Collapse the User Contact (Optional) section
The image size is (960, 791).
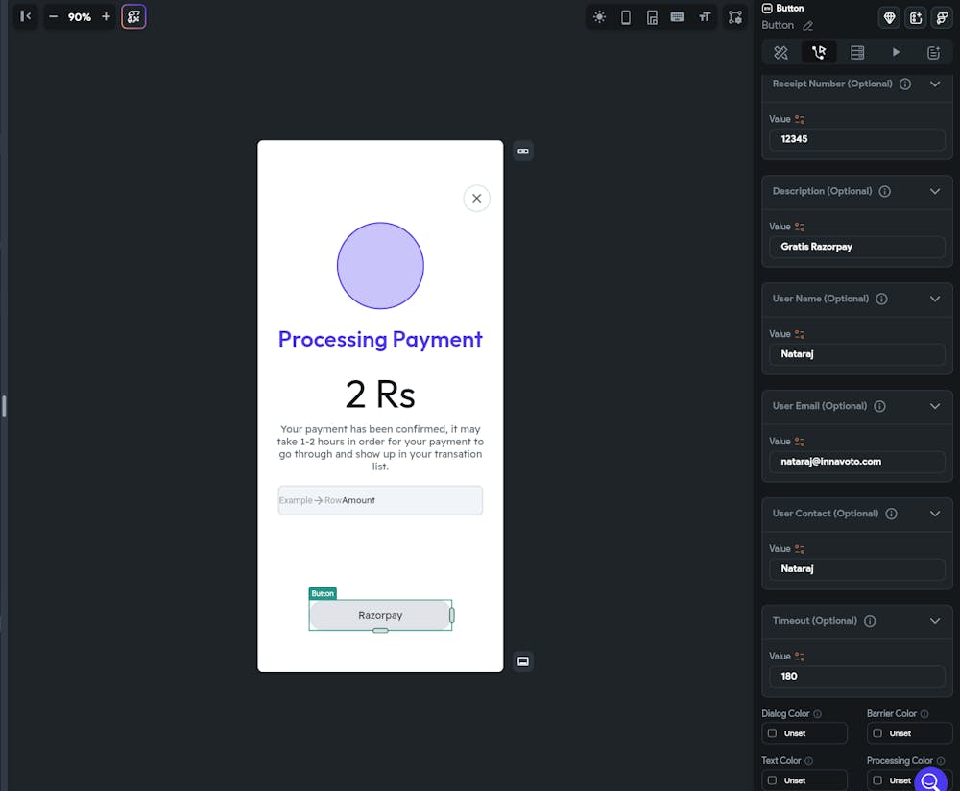point(935,514)
